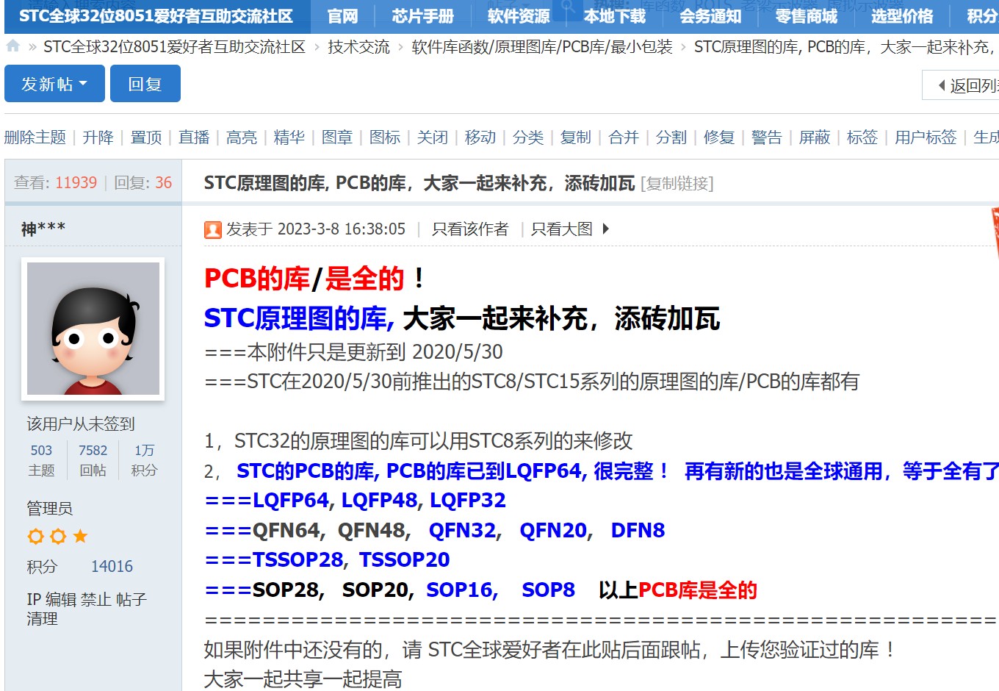The image size is (999, 691).
Task: Click the 分类 moderation link
Action: pyautogui.click(x=528, y=137)
